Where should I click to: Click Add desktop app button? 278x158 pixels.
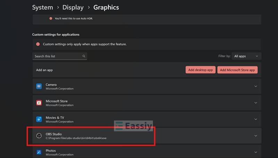201,70
